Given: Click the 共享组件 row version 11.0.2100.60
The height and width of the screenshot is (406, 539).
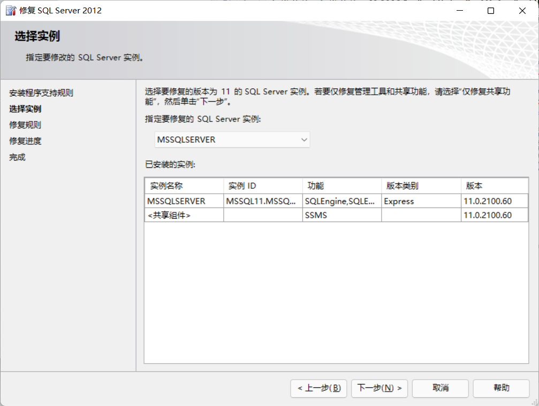Looking at the screenshot, I should (x=495, y=216).
